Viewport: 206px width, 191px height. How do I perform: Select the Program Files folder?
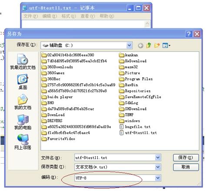point(136,79)
